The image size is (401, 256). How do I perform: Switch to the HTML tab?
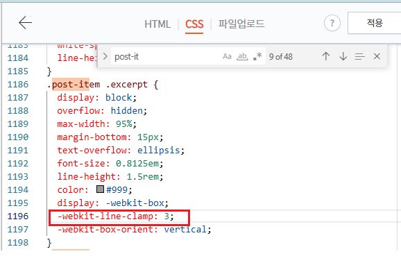tap(157, 24)
